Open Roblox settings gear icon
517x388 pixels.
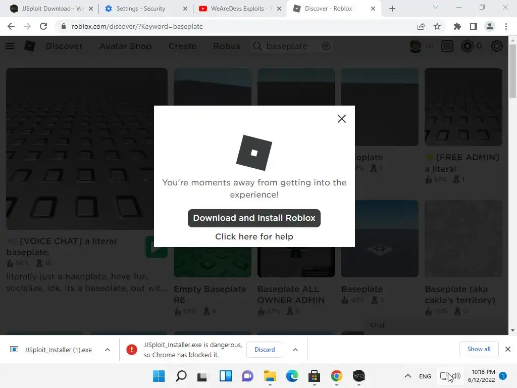pyautogui.click(x=497, y=46)
